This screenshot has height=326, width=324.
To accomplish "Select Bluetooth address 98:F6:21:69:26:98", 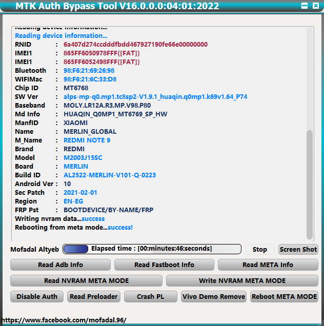I will click(x=89, y=71).
